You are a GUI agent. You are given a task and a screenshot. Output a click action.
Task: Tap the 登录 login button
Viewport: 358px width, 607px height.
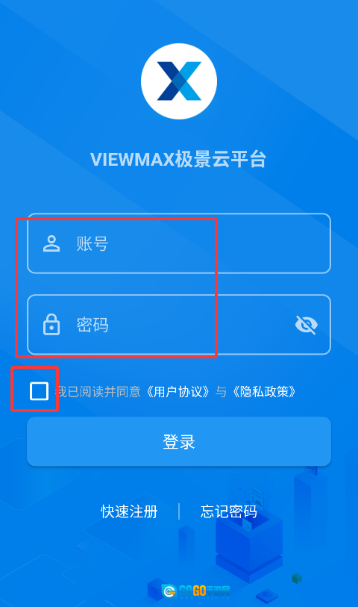tap(179, 441)
